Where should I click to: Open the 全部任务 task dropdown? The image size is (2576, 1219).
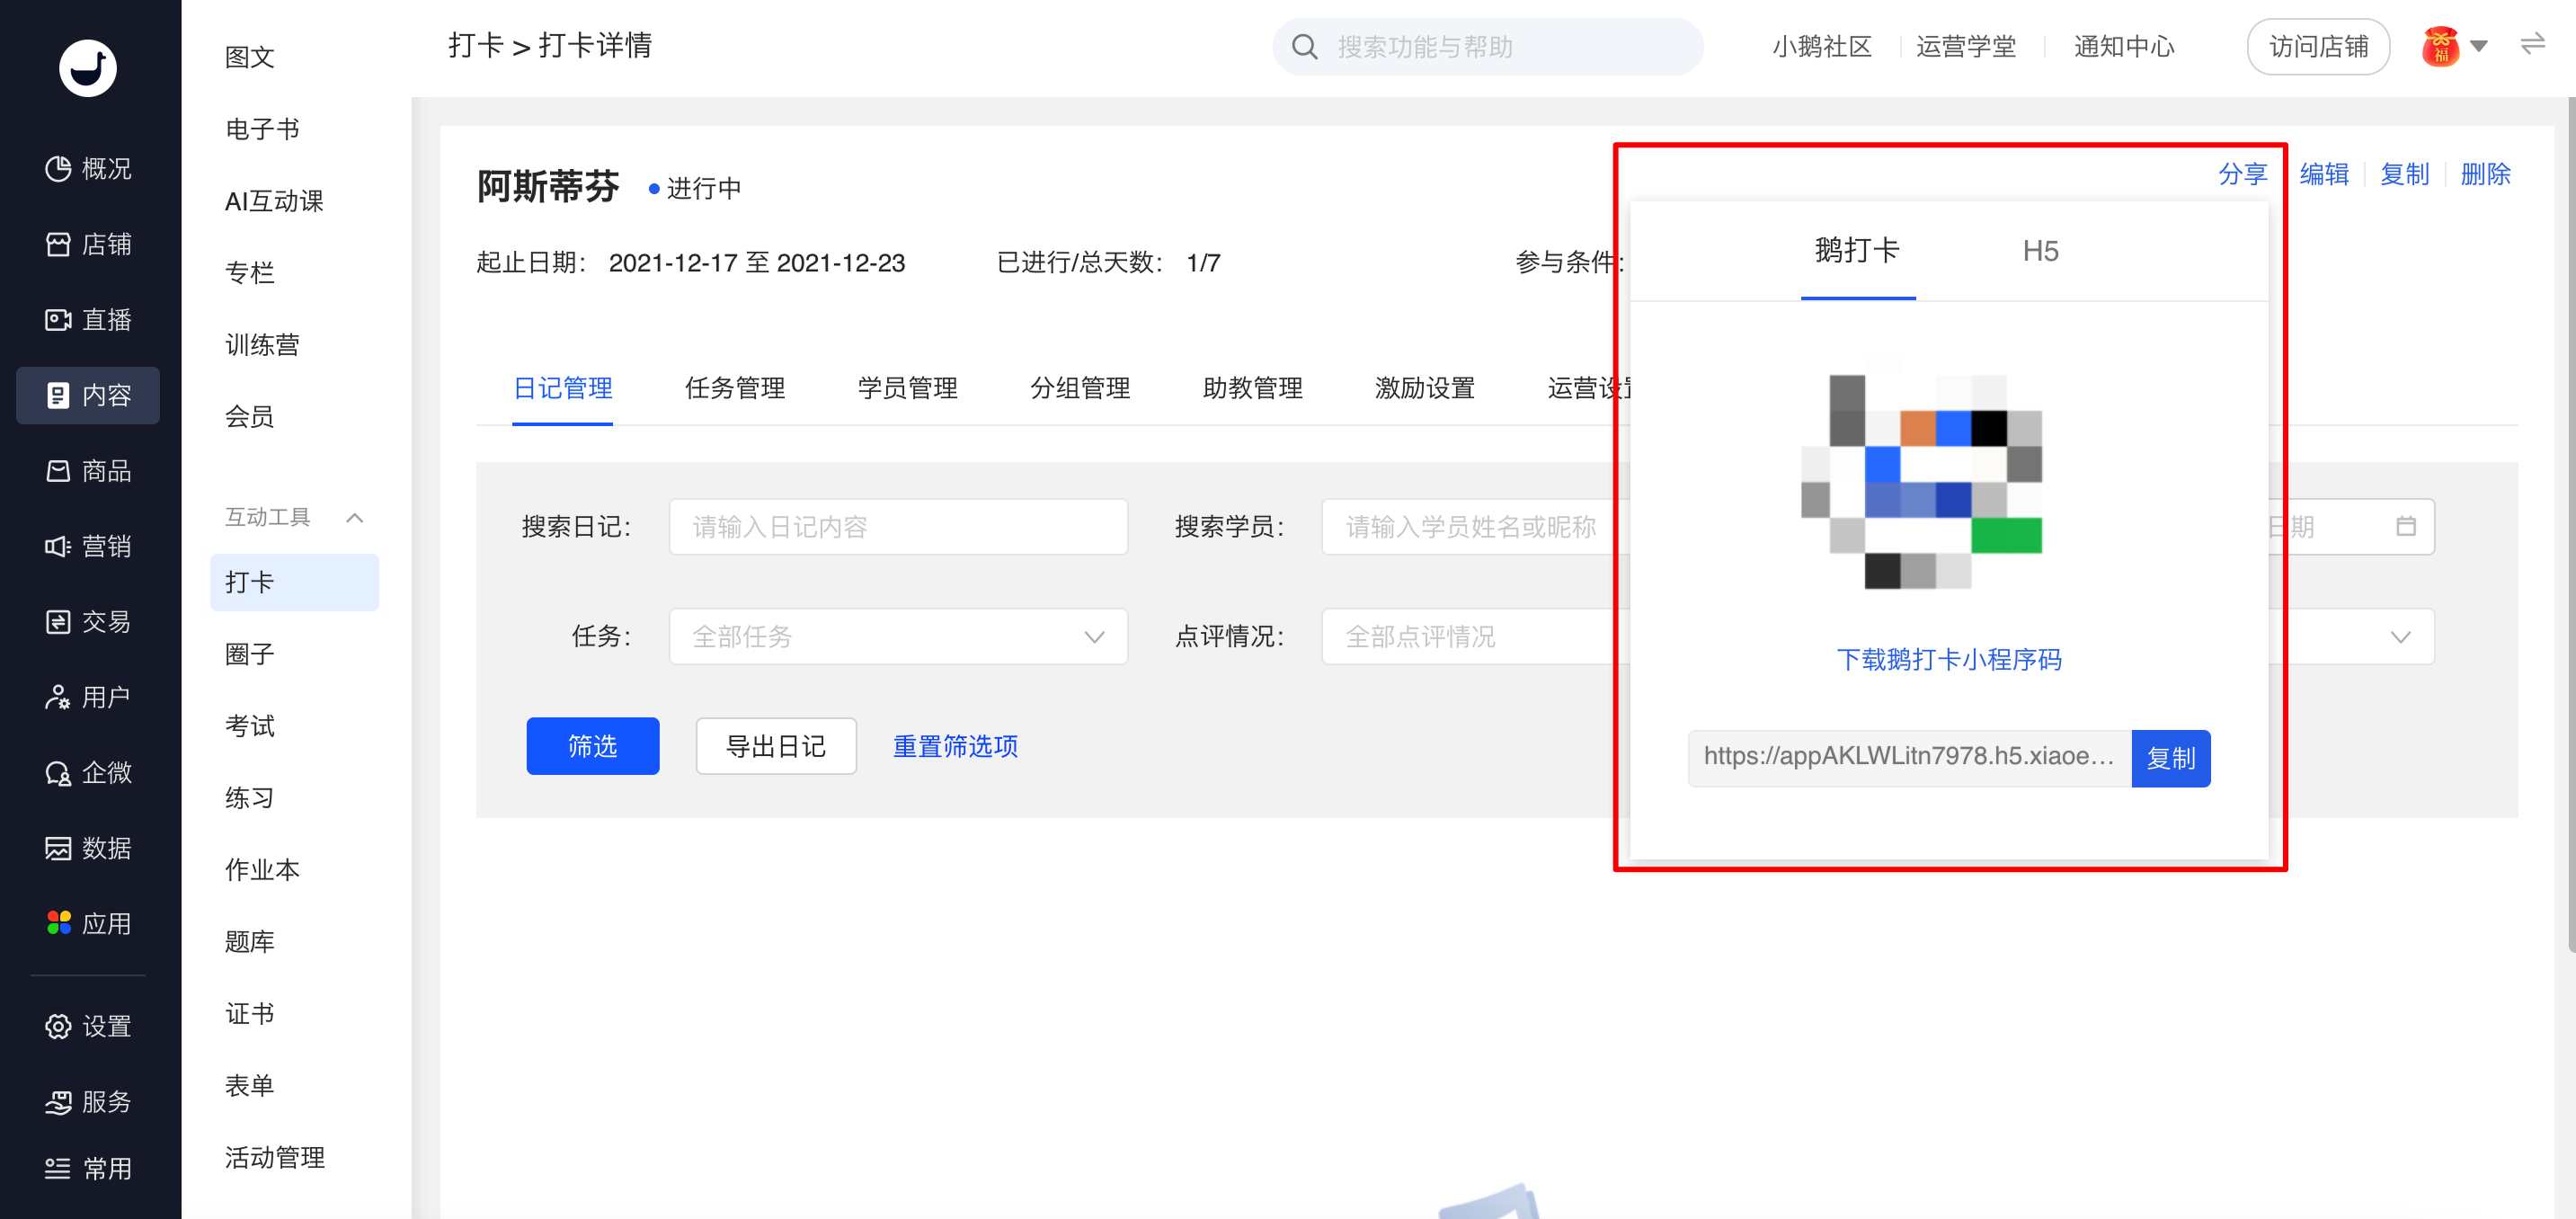[897, 637]
